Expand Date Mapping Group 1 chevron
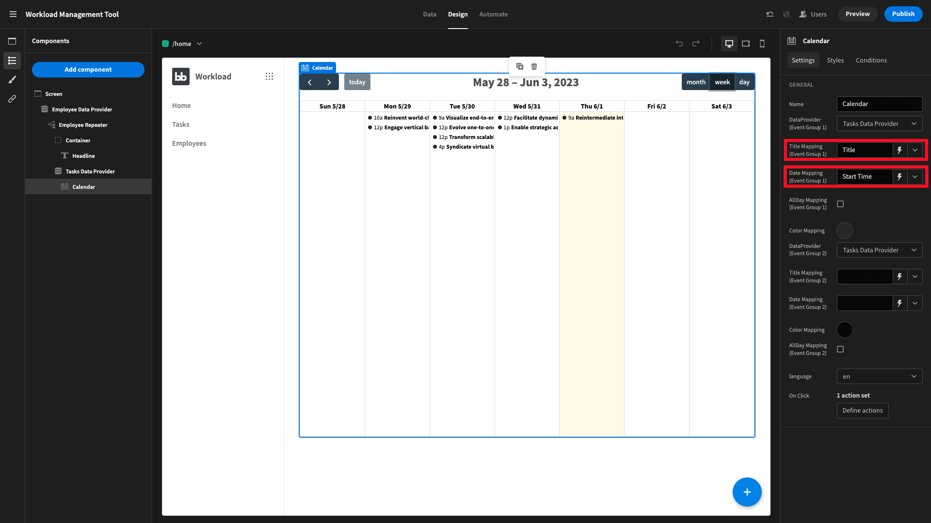Screen dimensions: 931x523 (915, 177)
